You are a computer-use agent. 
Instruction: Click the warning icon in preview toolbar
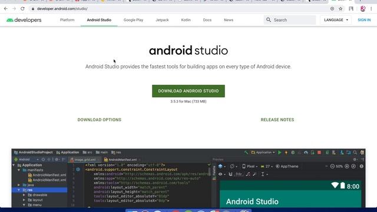coord(361,166)
